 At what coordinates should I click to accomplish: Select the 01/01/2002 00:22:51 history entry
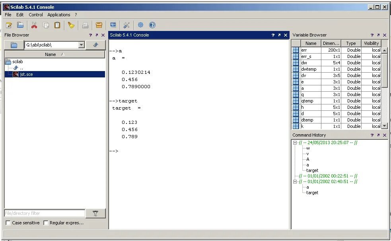coord(328,176)
